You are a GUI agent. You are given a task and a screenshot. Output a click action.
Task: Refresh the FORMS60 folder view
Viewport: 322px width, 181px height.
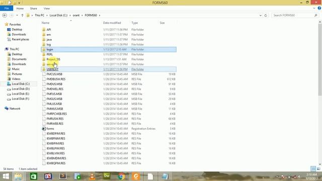[266, 16]
